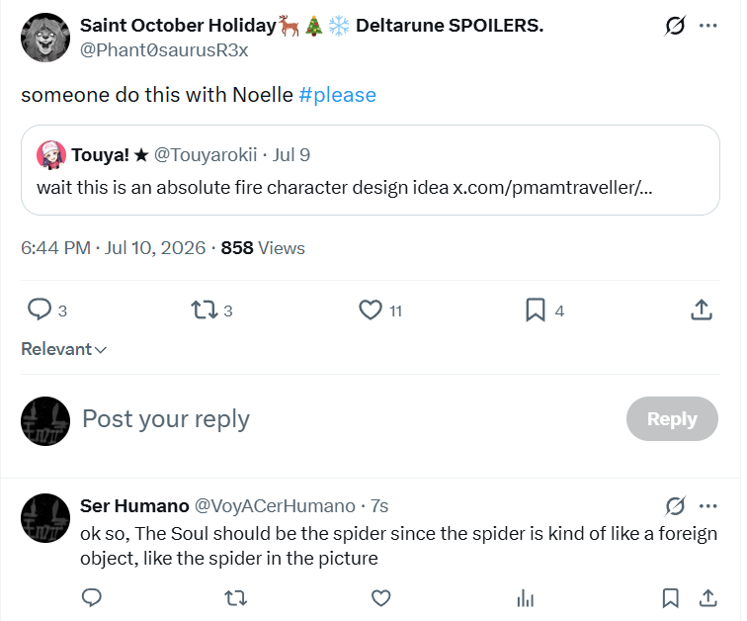Open the more options on Ser Humano's reply

pos(707,506)
